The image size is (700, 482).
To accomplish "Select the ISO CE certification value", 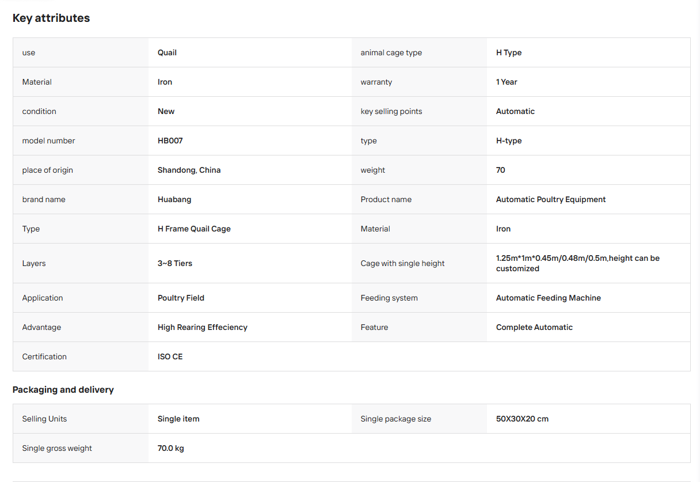I will (170, 356).
